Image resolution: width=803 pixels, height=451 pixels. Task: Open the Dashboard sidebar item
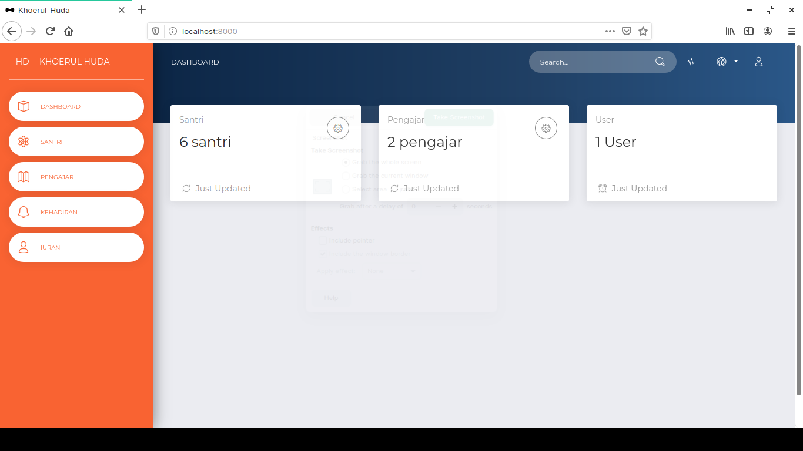coord(76,106)
